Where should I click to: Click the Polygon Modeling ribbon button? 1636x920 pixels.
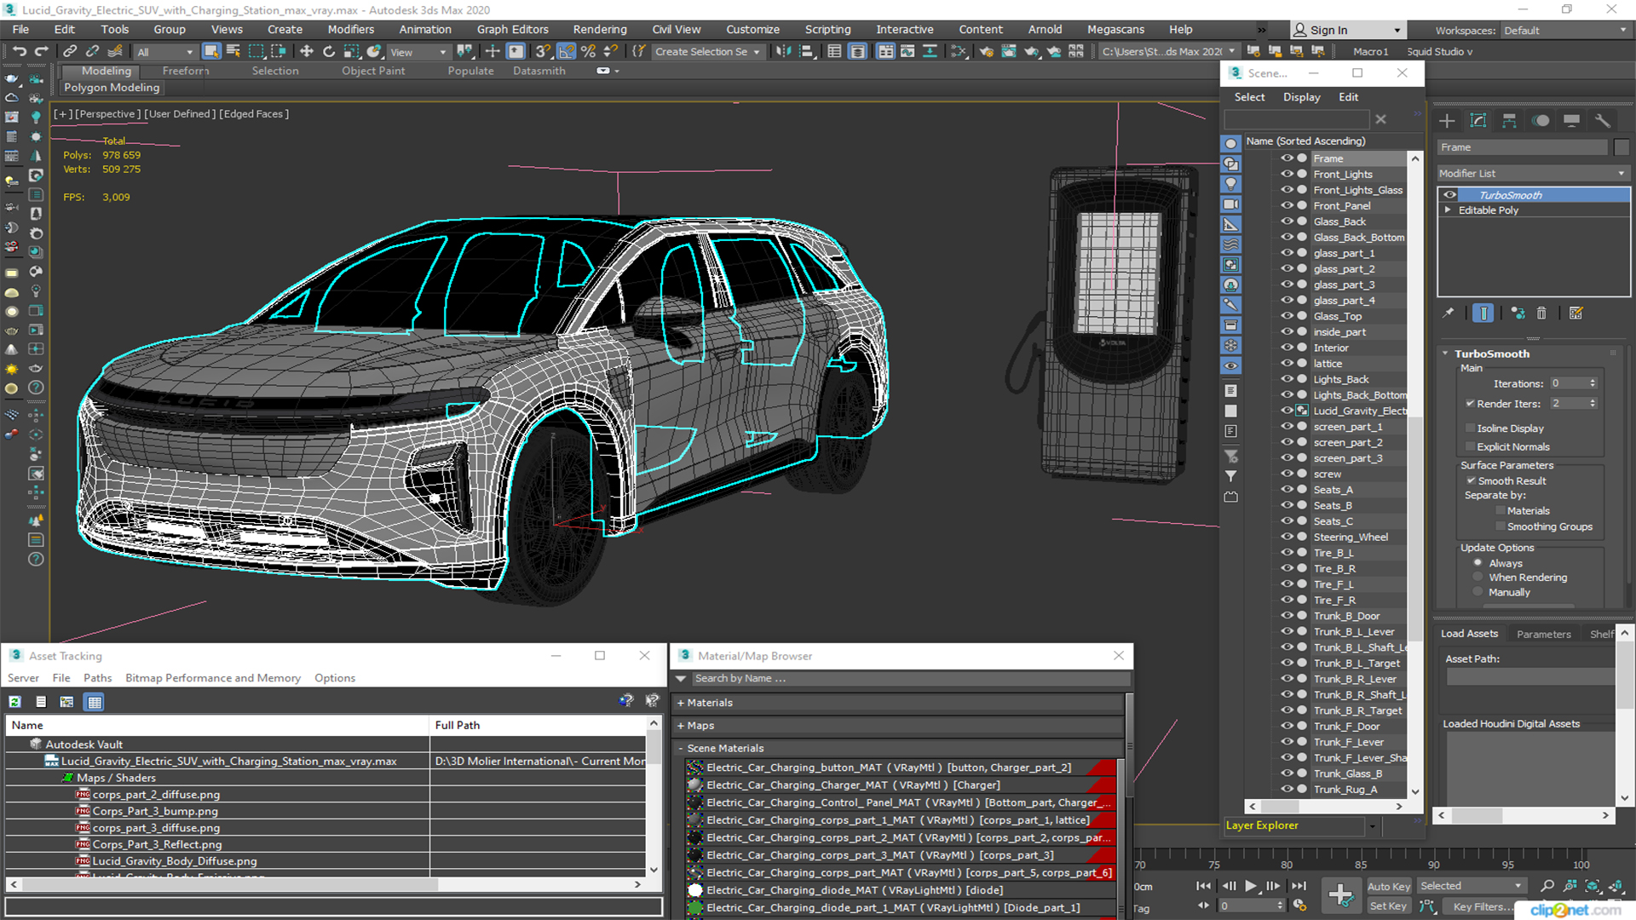[112, 87]
